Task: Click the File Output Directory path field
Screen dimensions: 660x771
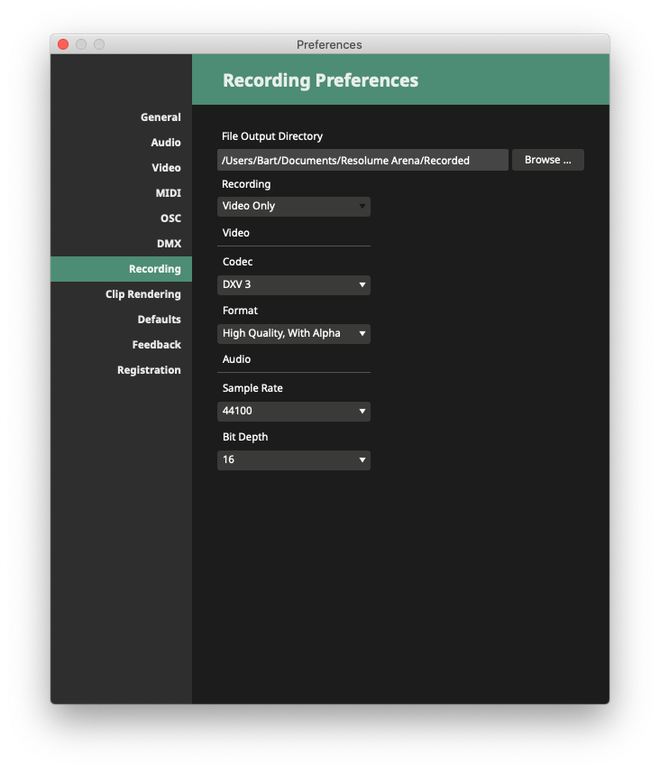Action: (362, 161)
